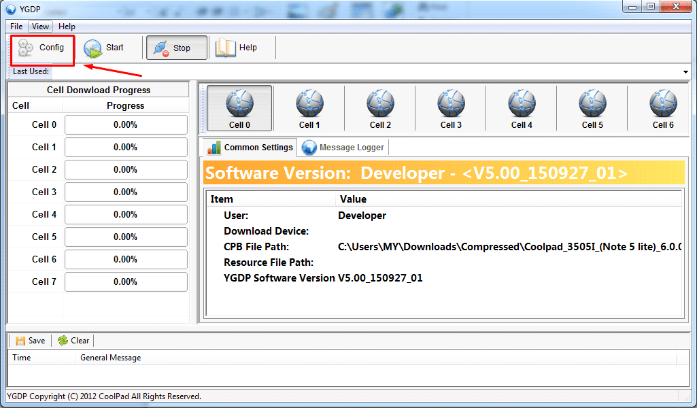Click the Start download button

coord(104,48)
